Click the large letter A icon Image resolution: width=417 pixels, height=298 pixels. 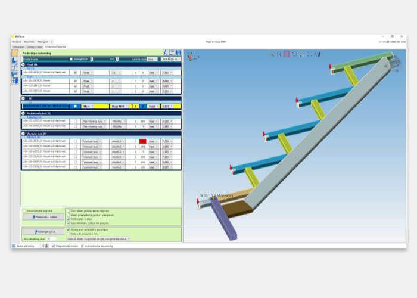coord(165,52)
